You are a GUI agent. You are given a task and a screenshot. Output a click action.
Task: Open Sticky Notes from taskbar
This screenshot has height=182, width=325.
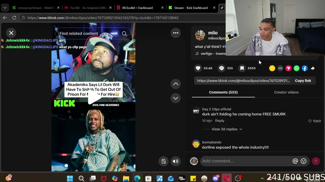(193, 178)
